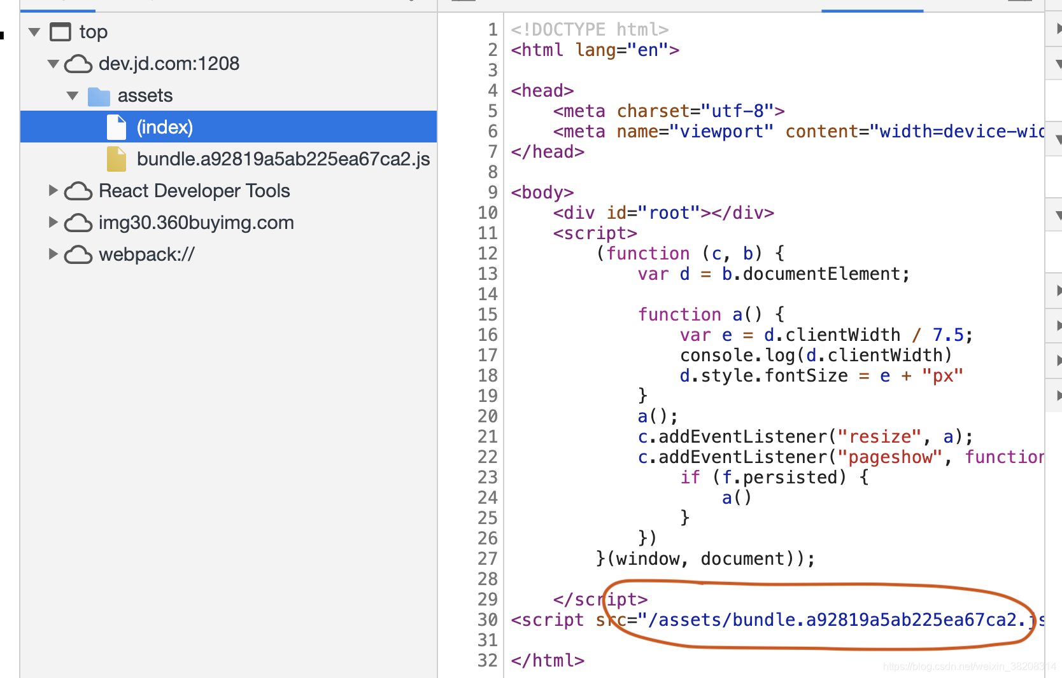The width and height of the screenshot is (1062, 678).
Task: Set breakpoint on line number 13
Action: tap(488, 273)
